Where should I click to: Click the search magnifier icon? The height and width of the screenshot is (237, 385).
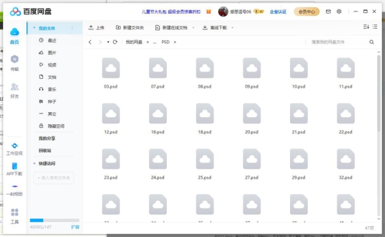click(372, 42)
